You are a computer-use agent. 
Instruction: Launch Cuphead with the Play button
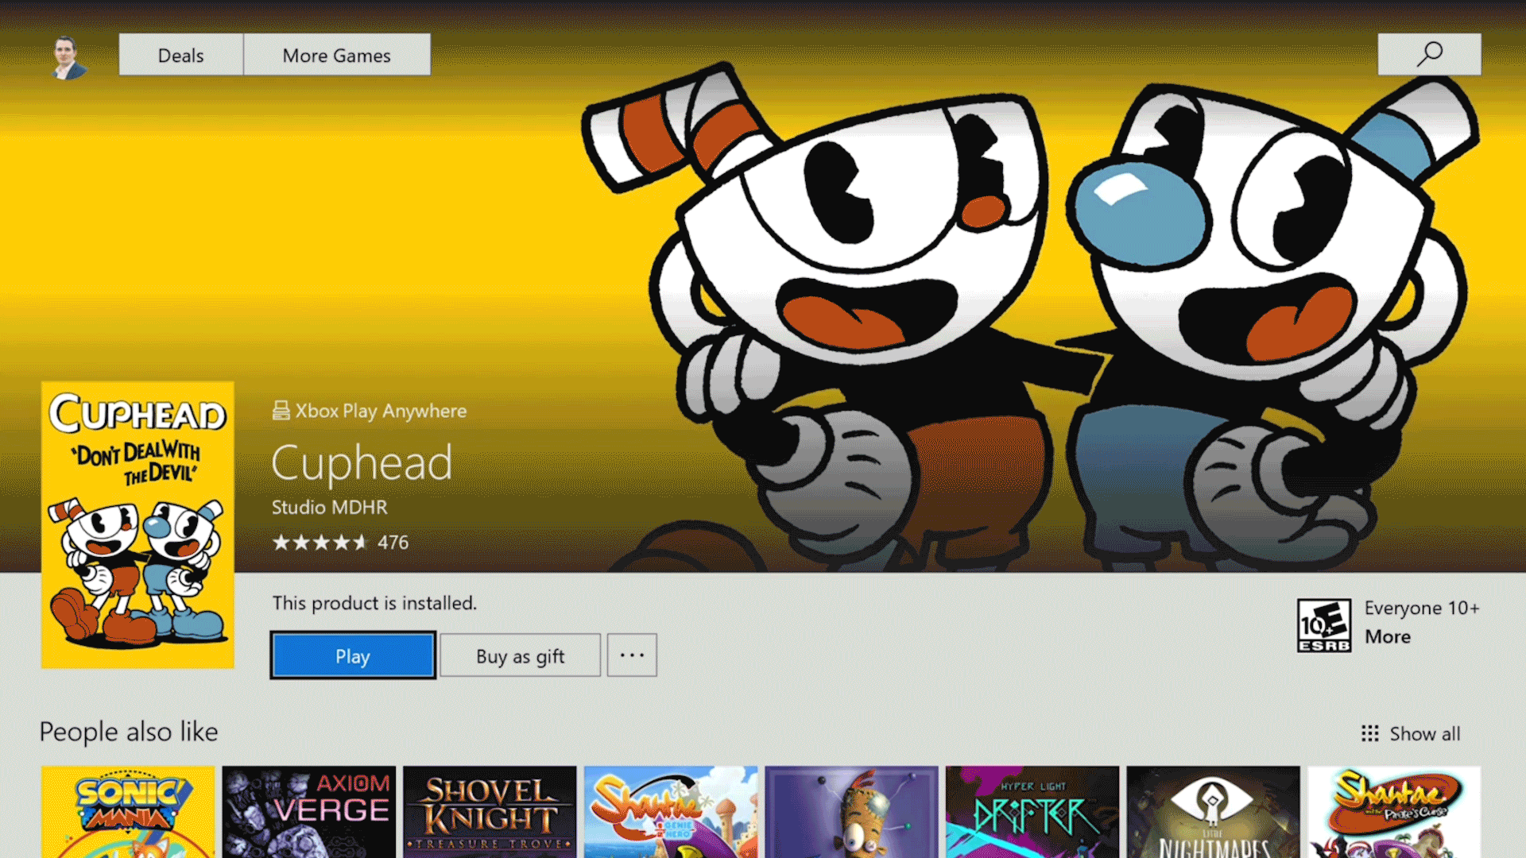(x=353, y=655)
